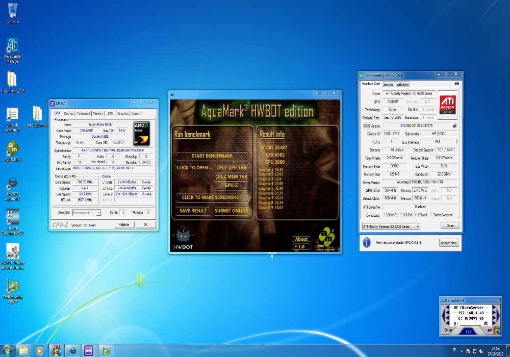The width and height of the screenshot is (510, 357).
Task: Click the GPU-Z Name field value
Action: (409, 93)
